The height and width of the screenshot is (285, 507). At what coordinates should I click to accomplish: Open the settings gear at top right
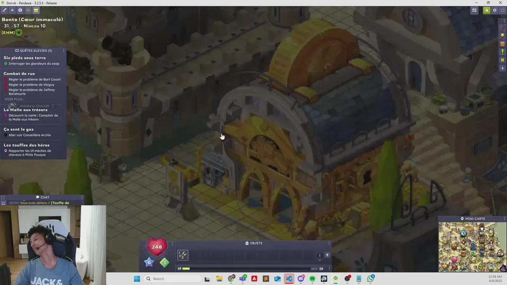click(495, 10)
